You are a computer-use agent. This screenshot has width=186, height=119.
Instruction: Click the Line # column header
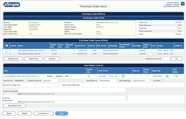point(14,46)
